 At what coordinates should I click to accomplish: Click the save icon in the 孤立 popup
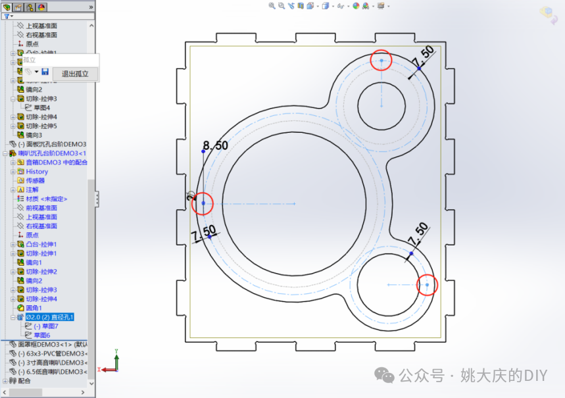click(x=45, y=72)
